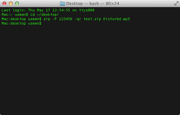
Task: Click the "-P" flag in zip command
Action: point(55,19)
